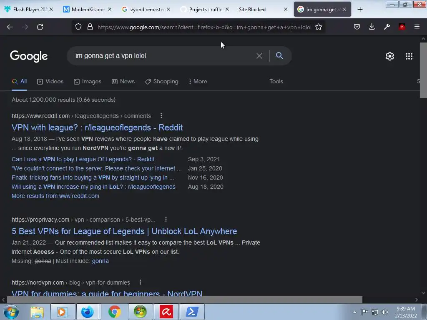427x320 pixels.
Task: Open Google Chrome from the taskbar
Action: click(x=114, y=312)
